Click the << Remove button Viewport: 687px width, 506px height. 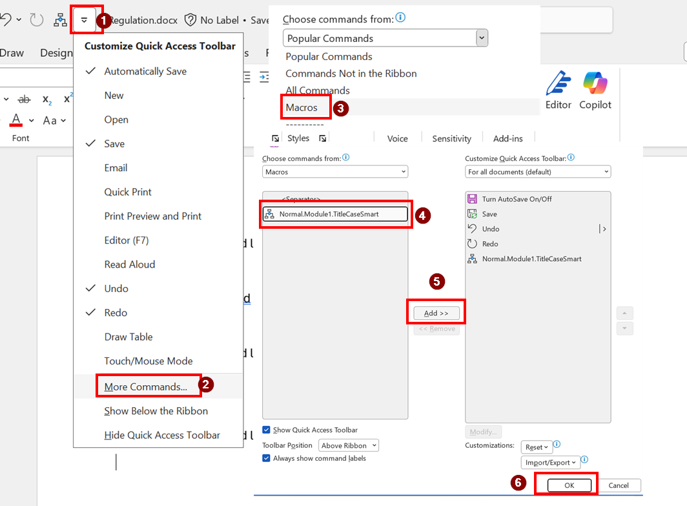(x=436, y=328)
